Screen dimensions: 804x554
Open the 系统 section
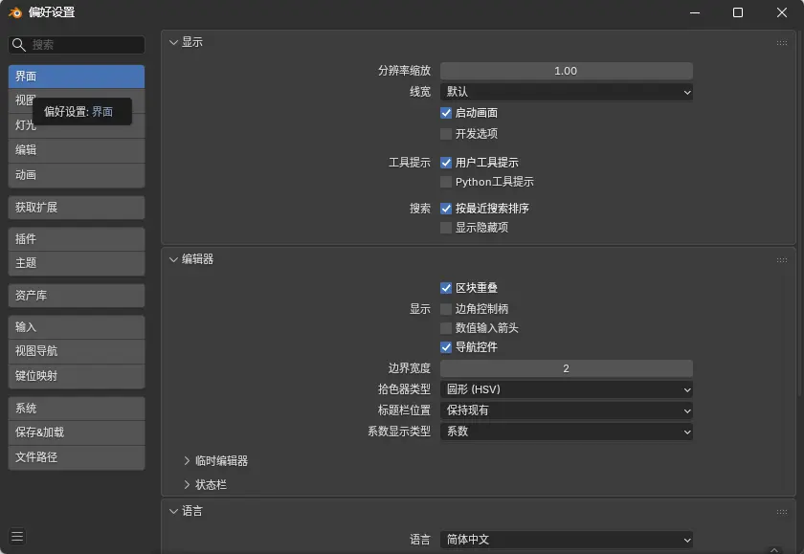tap(77, 409)
